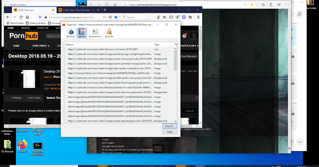
Task: Open the Edge Settings and more menu
Action: 287,5
